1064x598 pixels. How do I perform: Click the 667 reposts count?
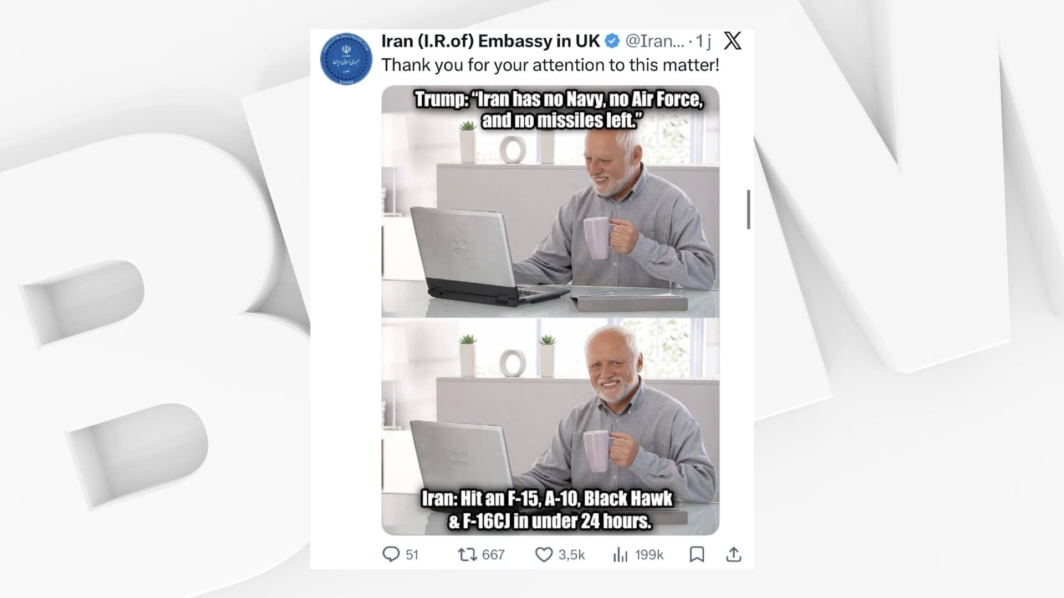tap(493, 555)
